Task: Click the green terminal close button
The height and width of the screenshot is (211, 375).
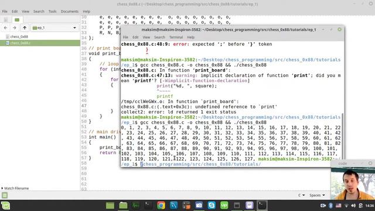Action: [x=340, y=29]
